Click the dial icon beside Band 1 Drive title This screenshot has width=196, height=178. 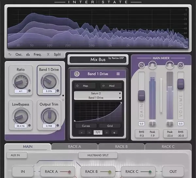point(77,74)
